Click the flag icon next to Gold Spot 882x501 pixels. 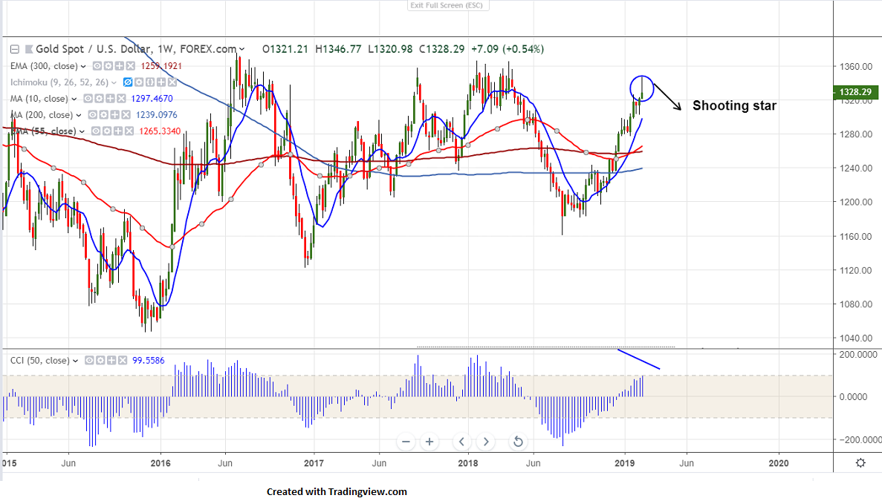pos(29,50)
